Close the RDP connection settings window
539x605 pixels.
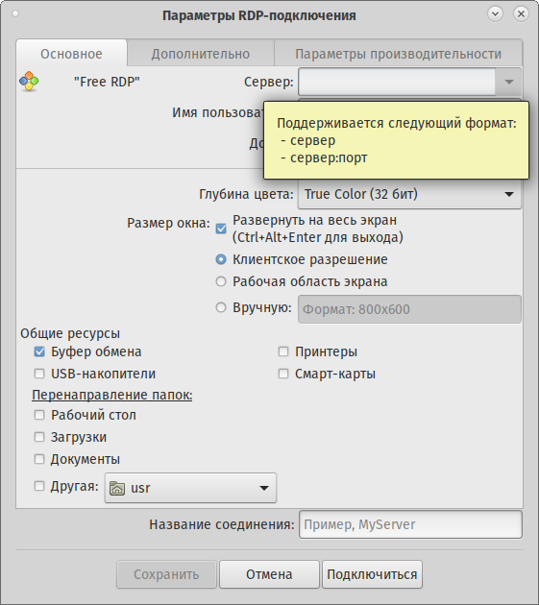tap(521, 13)
